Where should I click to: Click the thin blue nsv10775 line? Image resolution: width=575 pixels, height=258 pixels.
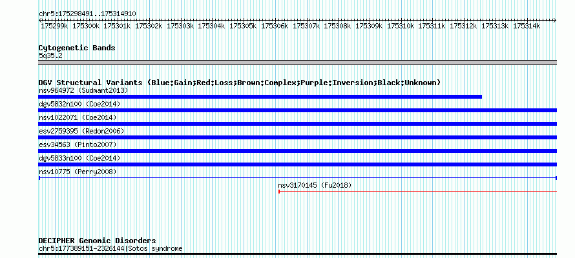click(298, 178)
